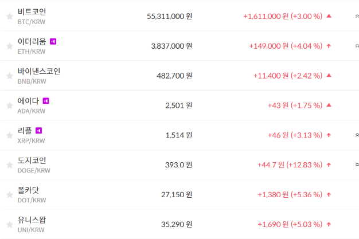Click the star icon on the DOT/KRW row
The width and height of the screenshot is (359, 239).
9,195
